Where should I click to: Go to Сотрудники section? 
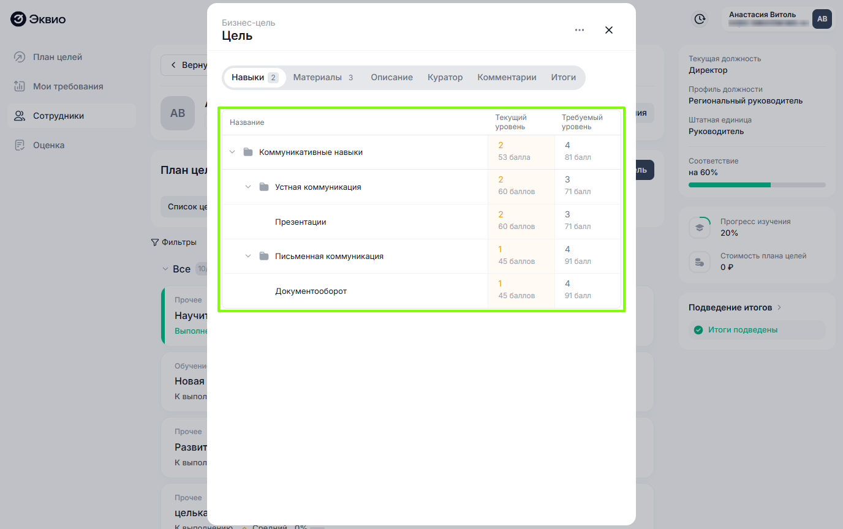click(x=72, y=116)
